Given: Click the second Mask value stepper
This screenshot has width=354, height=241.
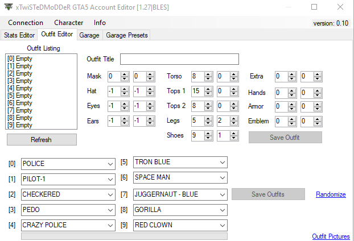Looking at the screenshot, I should click(144, 76).
